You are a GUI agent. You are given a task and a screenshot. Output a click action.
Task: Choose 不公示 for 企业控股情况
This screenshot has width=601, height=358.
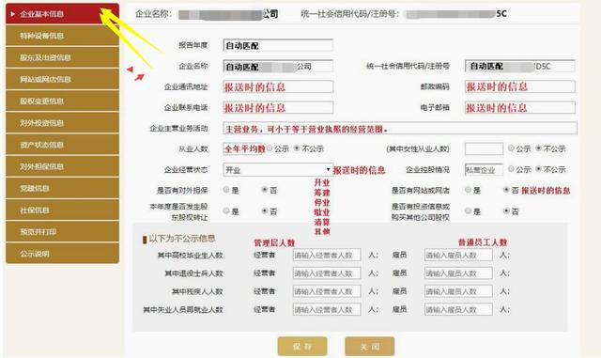(x=538, y=169)
